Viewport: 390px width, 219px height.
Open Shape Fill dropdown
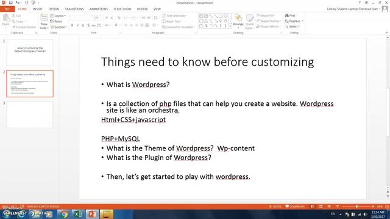click(x=266, y=15)
